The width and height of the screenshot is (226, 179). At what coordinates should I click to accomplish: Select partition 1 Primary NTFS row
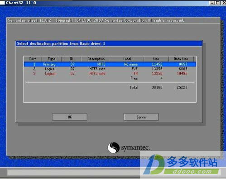coord(110,64)
